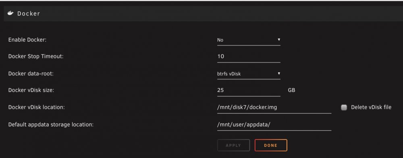Click the Docker section header title

(x=29, y=14)
